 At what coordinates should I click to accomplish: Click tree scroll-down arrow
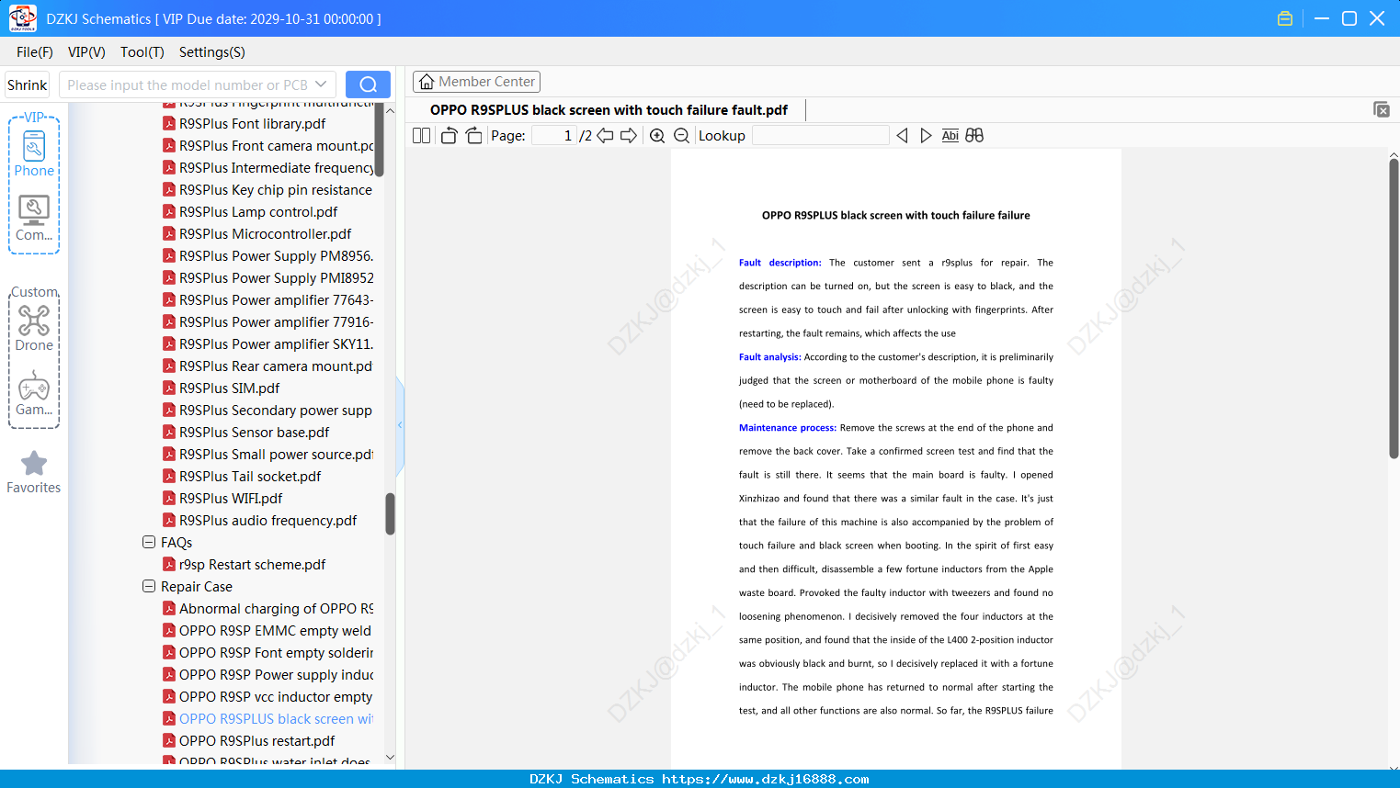click(390, 757)
